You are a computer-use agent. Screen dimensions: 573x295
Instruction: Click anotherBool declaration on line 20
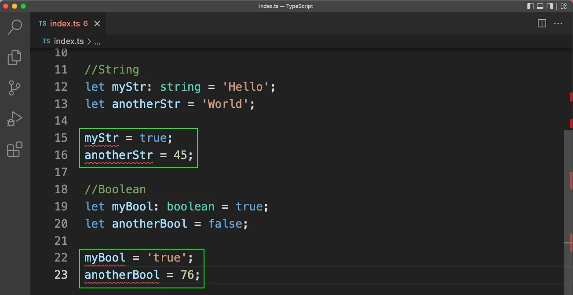150,224
